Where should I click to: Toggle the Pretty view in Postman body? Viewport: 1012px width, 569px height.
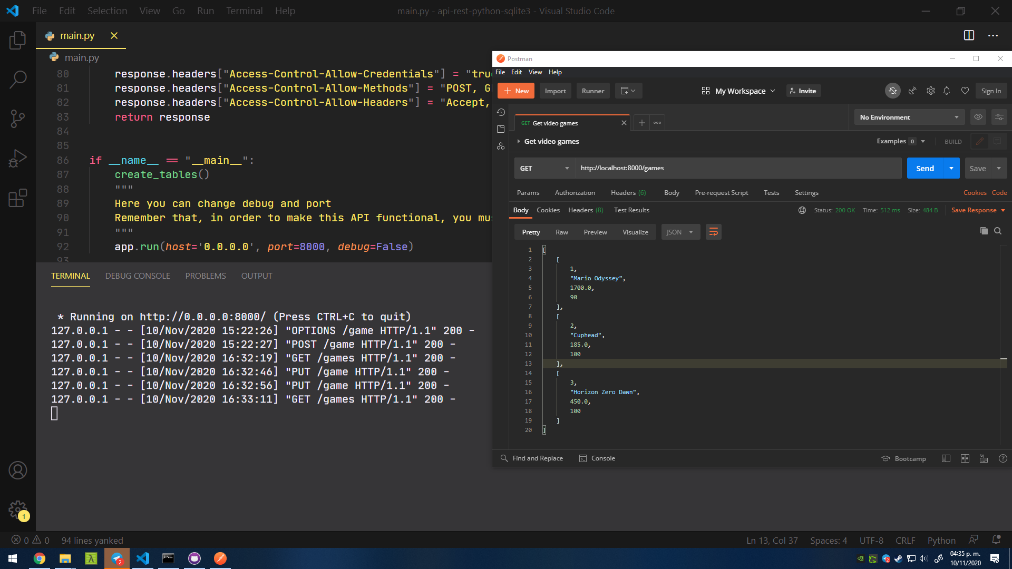point(530,231)
